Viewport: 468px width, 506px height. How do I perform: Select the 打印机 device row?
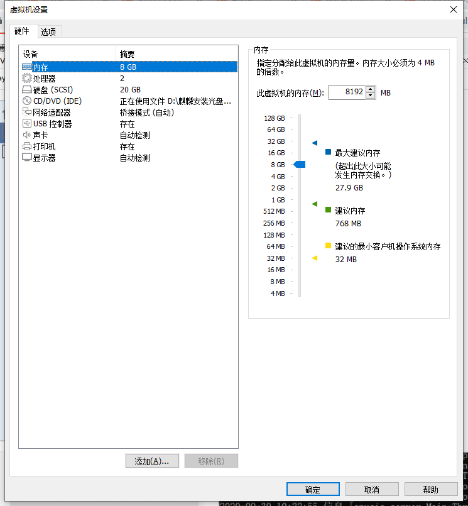pyautogui.click(x=129, y=146)
